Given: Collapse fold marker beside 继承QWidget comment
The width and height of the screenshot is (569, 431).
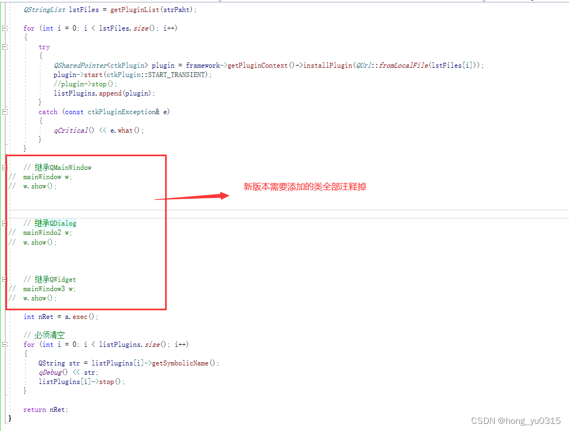Looking at the screenshot, I should (4, 279).
